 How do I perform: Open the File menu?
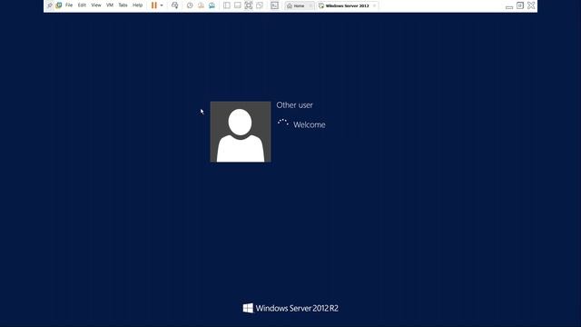[69, 5]
